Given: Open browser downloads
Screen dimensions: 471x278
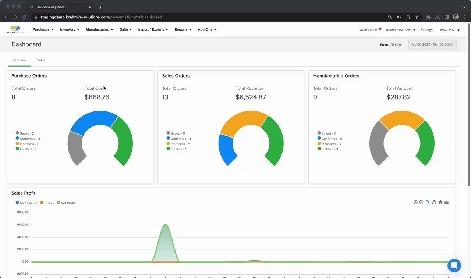Looking at the screenshot, I should (x=438, y=17).
